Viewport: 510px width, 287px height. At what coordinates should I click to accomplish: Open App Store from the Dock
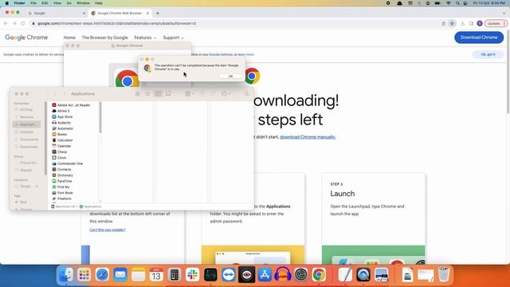(265, 274)
